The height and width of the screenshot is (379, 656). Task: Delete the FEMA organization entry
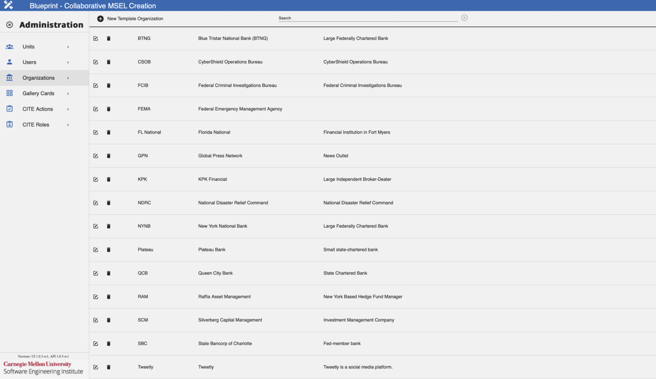108,109
